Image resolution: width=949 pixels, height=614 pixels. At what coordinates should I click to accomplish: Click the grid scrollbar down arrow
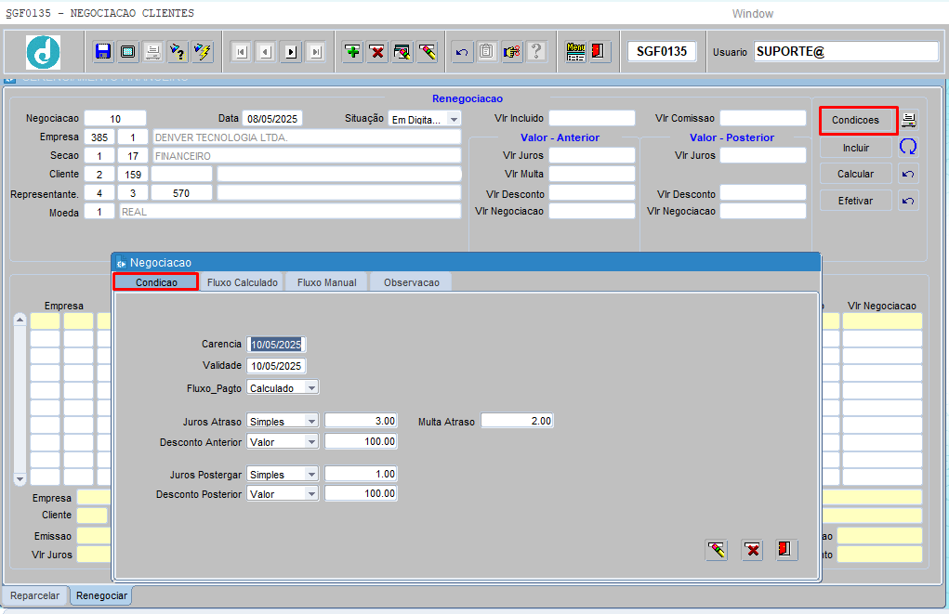click(x=20, y=478)
